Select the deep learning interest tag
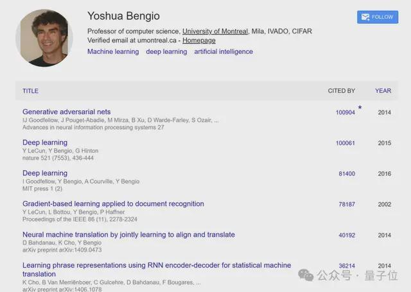 [166, 51]
